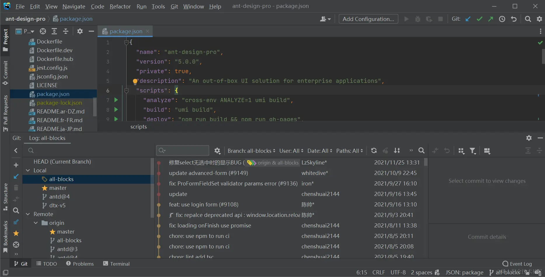Open Git Show History clock icon
This screenshot has height=277, width=545.
pos(502,19)
